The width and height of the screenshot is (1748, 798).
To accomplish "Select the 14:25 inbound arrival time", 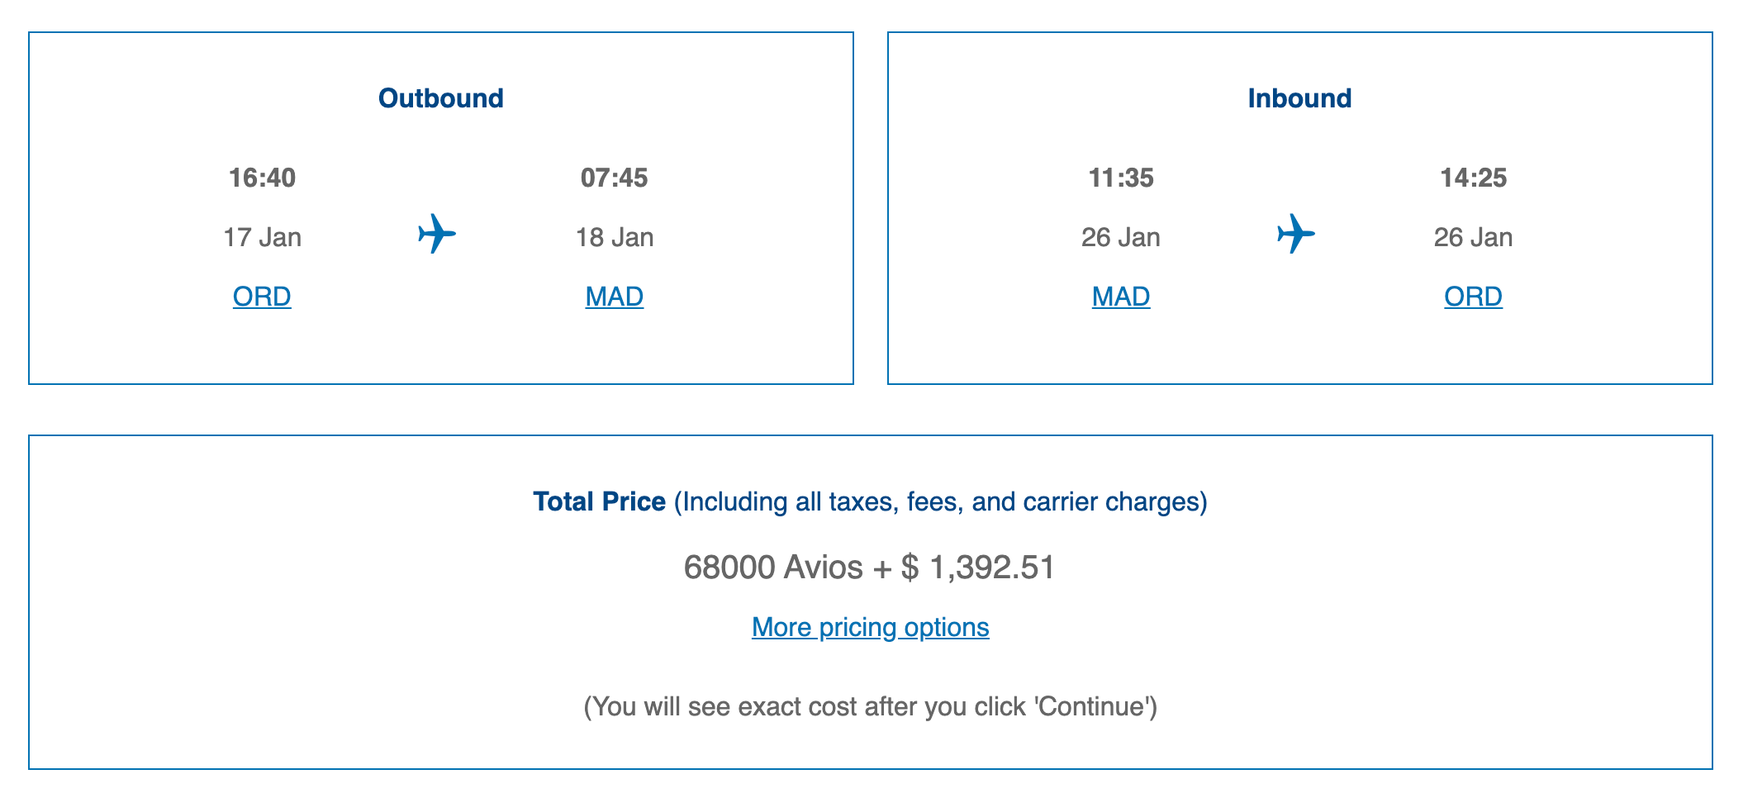I will [1473, 178].
